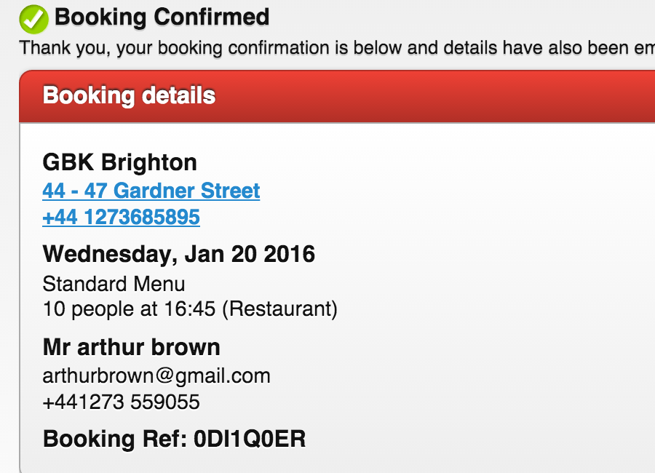Image resolution: width=655 pixels, height=473 pixels.
Task: Click the Booking Confirmed heading
Action: pos(162,17)
